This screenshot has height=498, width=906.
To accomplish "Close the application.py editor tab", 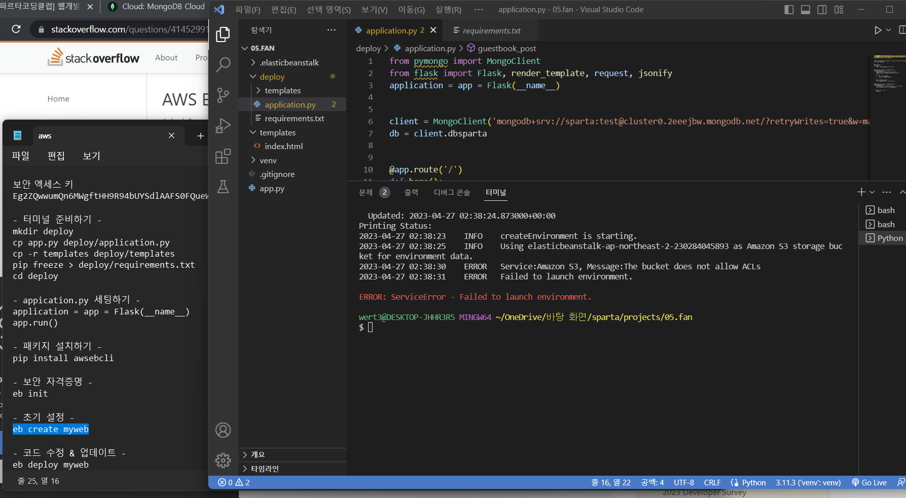I will (433, 30).
